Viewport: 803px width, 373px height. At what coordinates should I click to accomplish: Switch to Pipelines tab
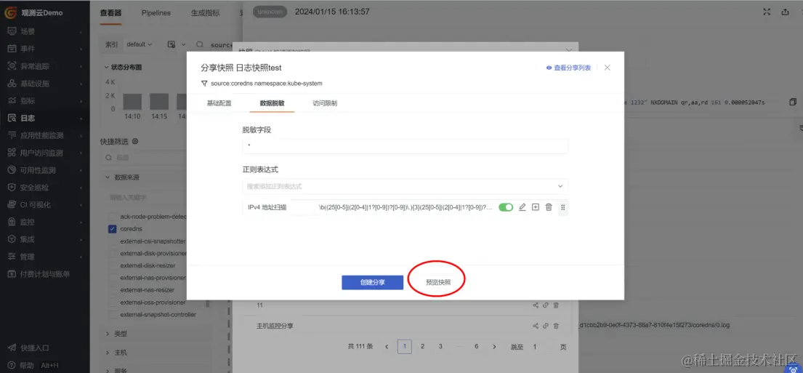[x=156, y=13]
